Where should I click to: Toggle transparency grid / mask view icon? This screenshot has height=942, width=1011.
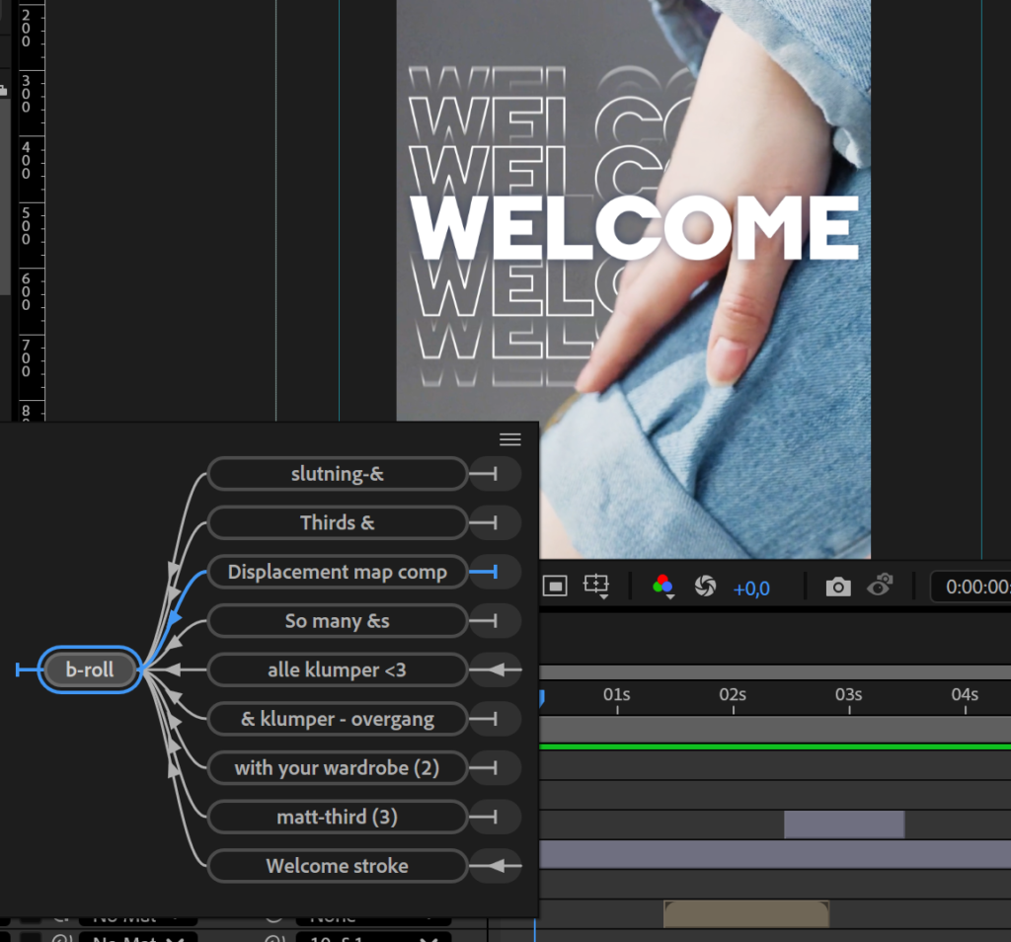point(555,587)
